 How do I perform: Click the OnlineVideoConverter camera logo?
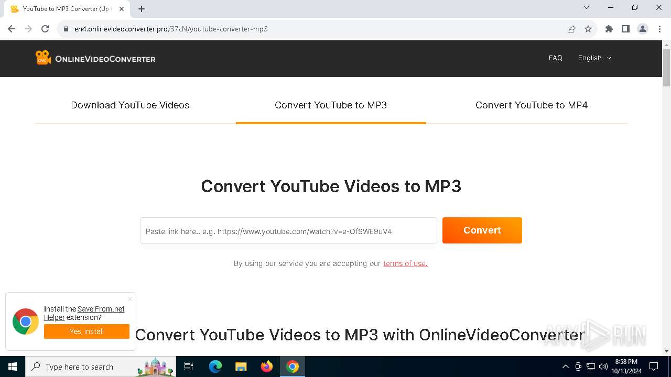coord(43,58)
